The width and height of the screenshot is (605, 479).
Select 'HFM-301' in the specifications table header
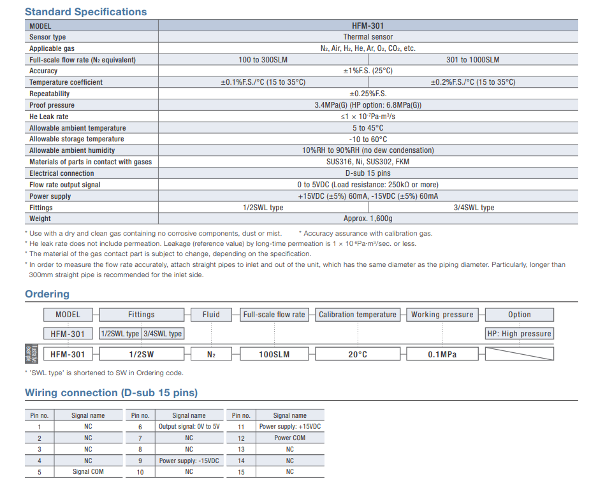pyautogui.click(x=368, y=26)
